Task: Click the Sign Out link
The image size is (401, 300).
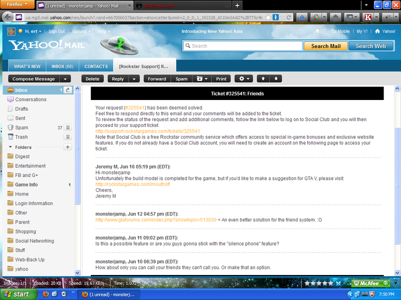Action: pyautogui.click(x=57, y=31)
